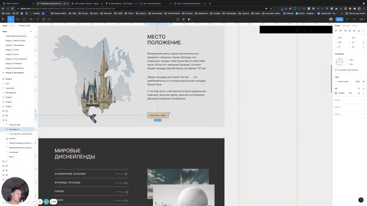Click the Edit object icon in top center
Image resolution: width=367 pixels, height=206 pixels.
(x=178, y=19)
